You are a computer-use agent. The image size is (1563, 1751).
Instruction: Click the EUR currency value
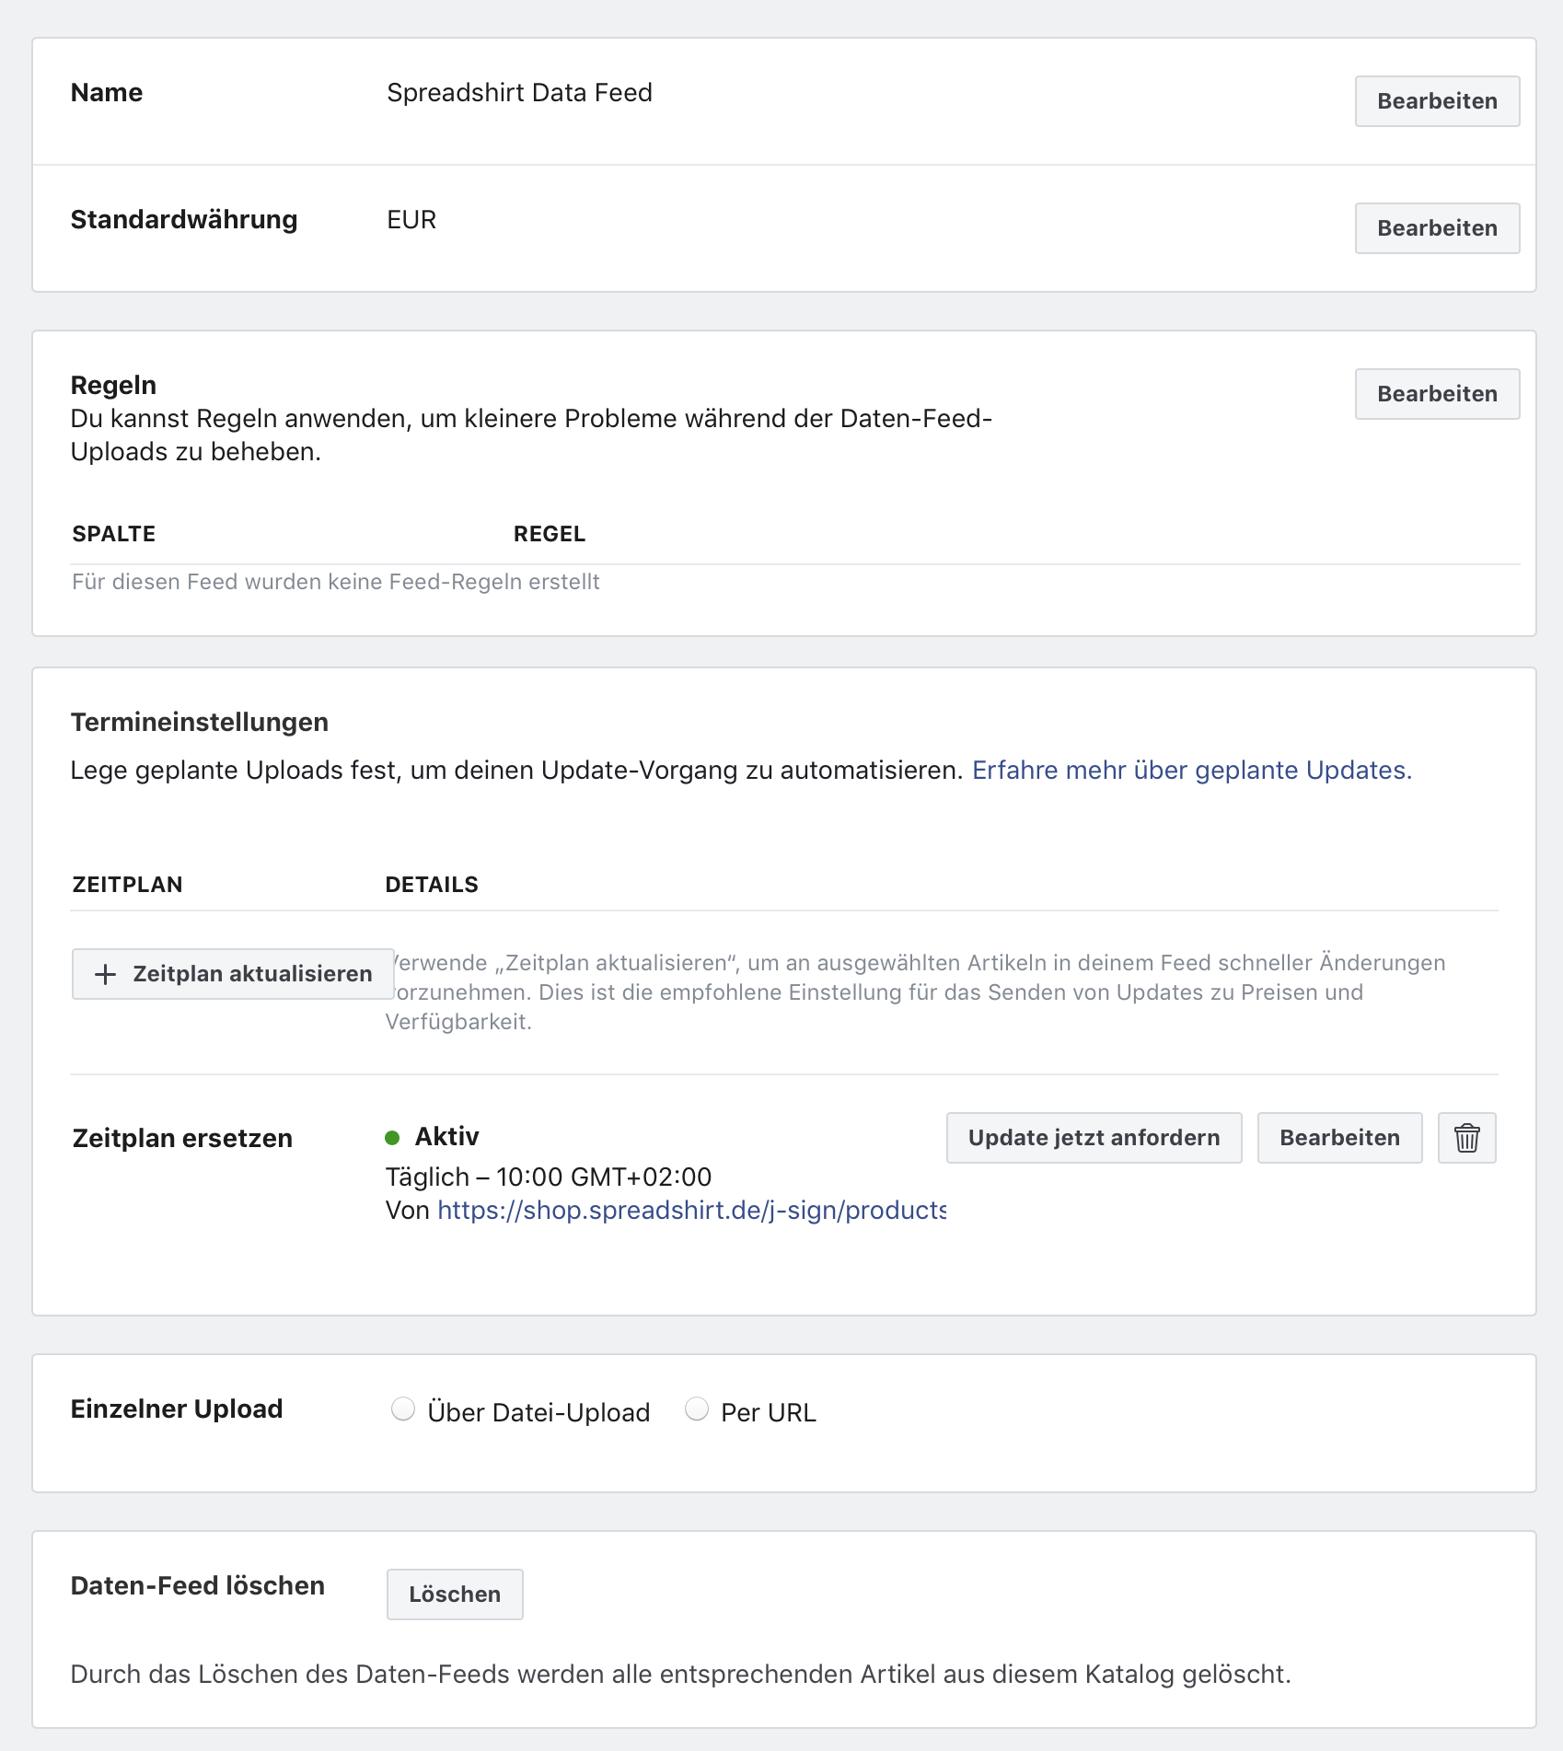(411, 220)
